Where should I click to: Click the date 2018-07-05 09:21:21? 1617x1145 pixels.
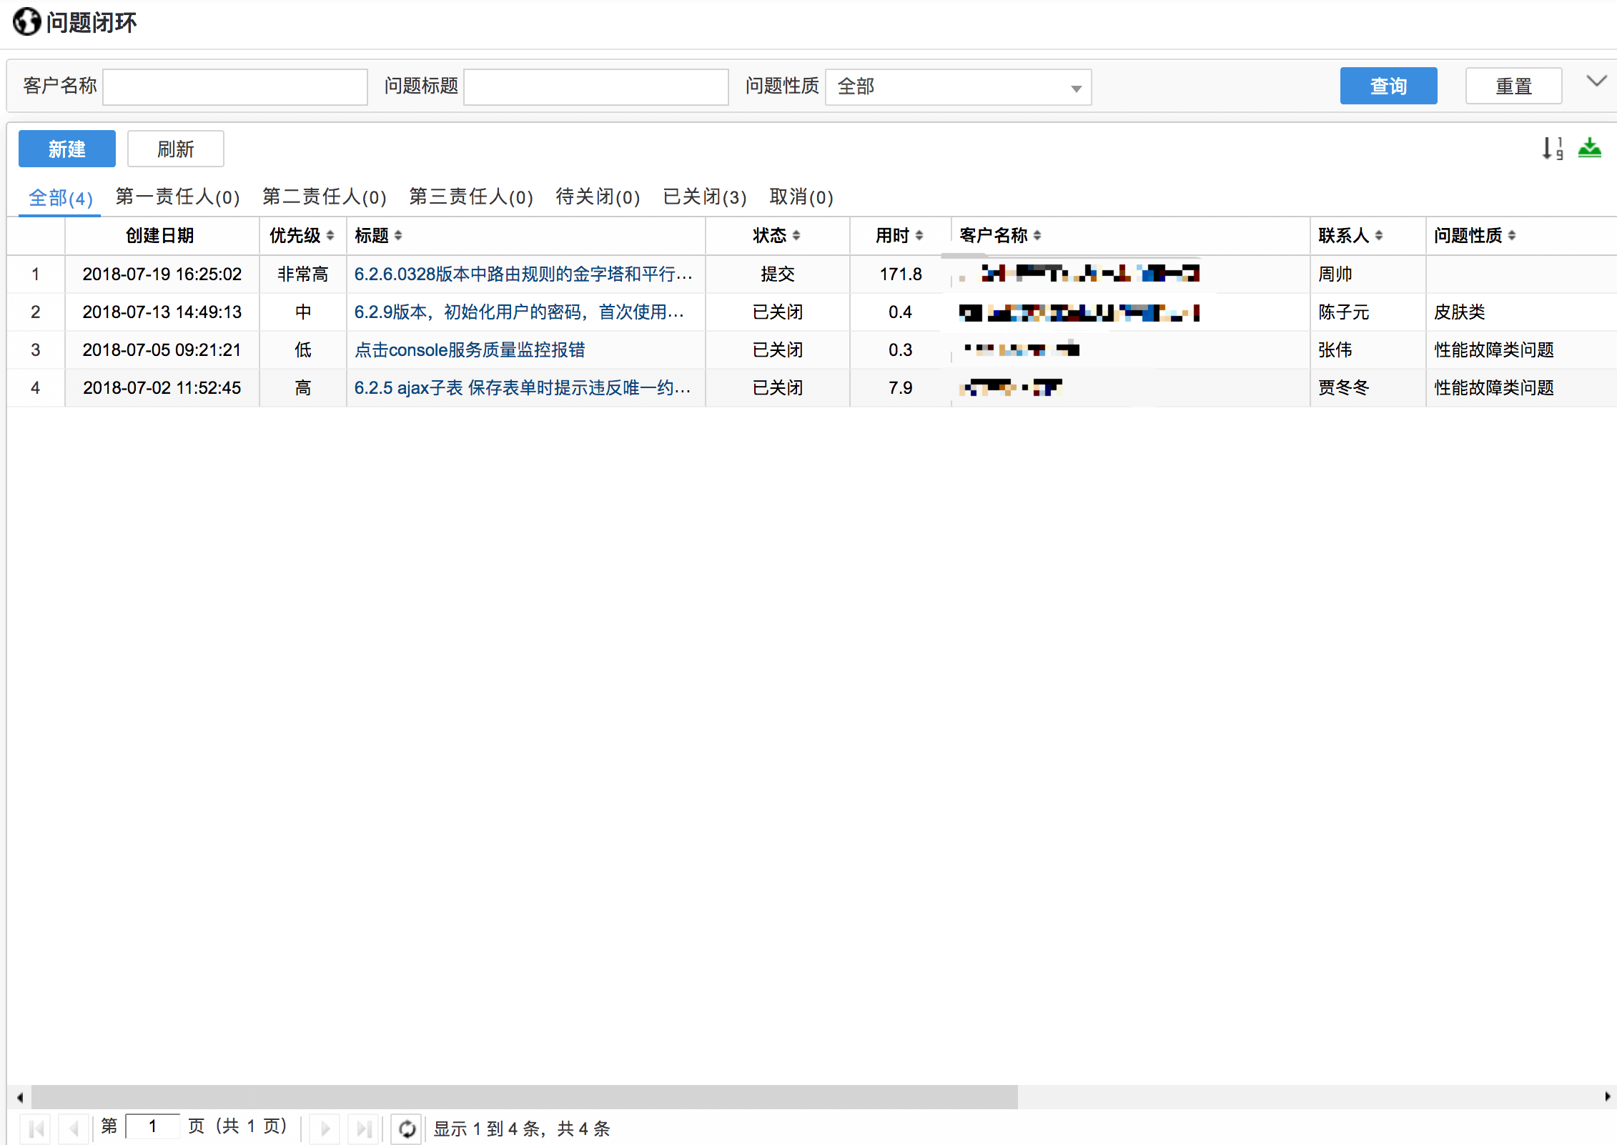162,350
